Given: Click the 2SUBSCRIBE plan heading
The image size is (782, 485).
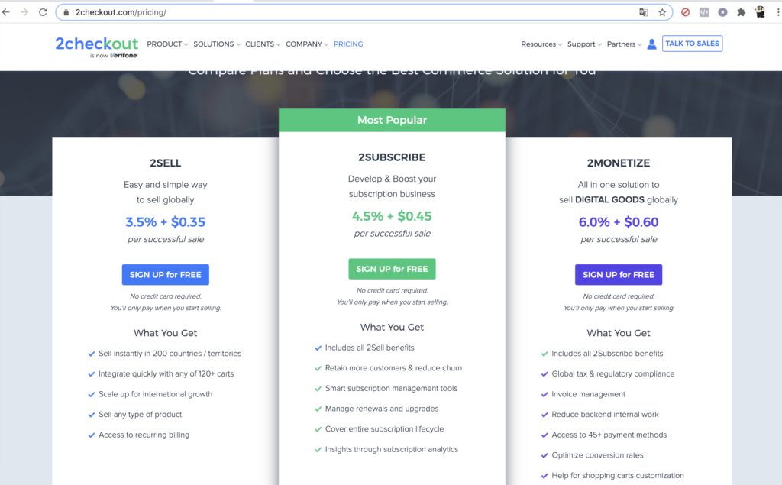Looking at the screenshot, I should 392,157.
